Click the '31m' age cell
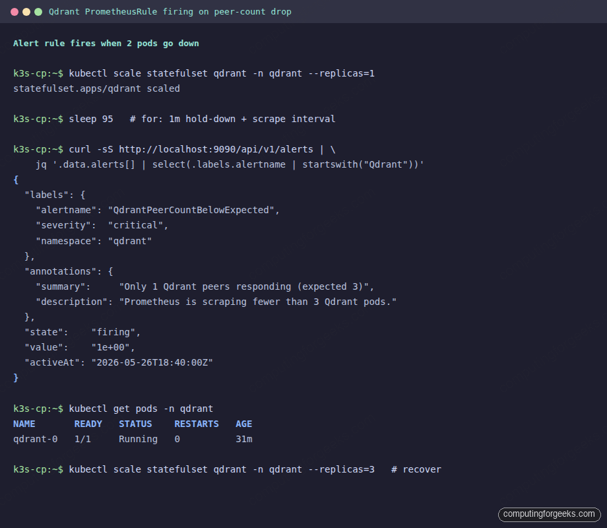This screenshot has width=607, height=528. (x=244, y=439)
